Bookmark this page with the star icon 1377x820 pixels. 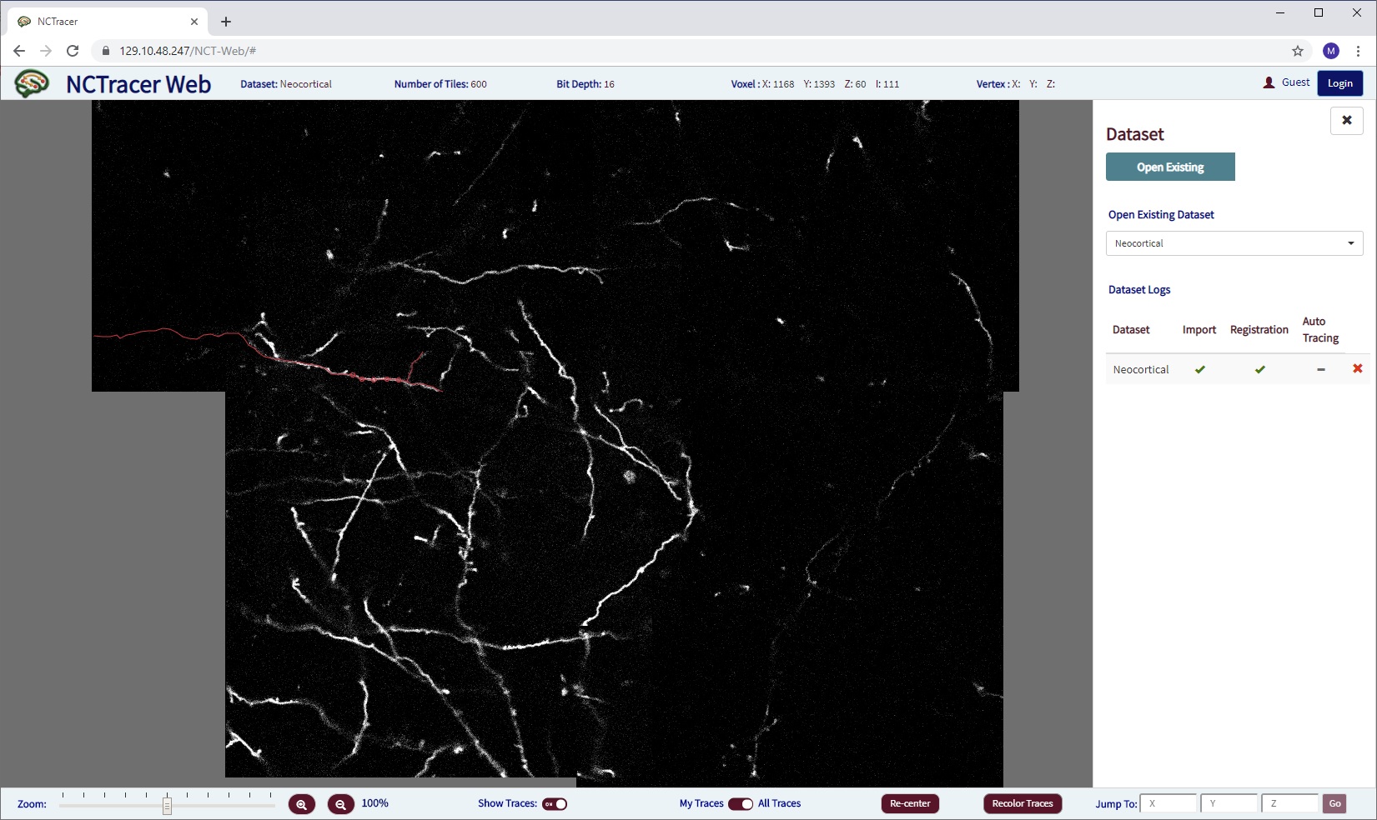[x=1298, y=51]
